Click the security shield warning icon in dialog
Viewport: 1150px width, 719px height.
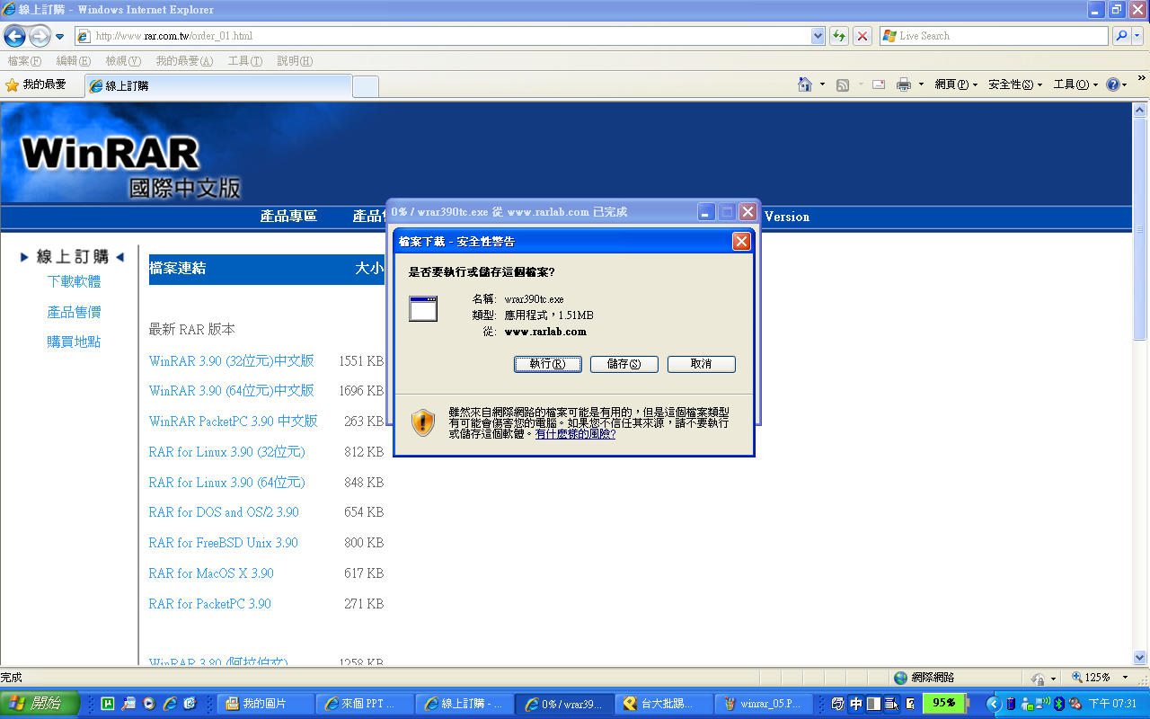point(423,422)
